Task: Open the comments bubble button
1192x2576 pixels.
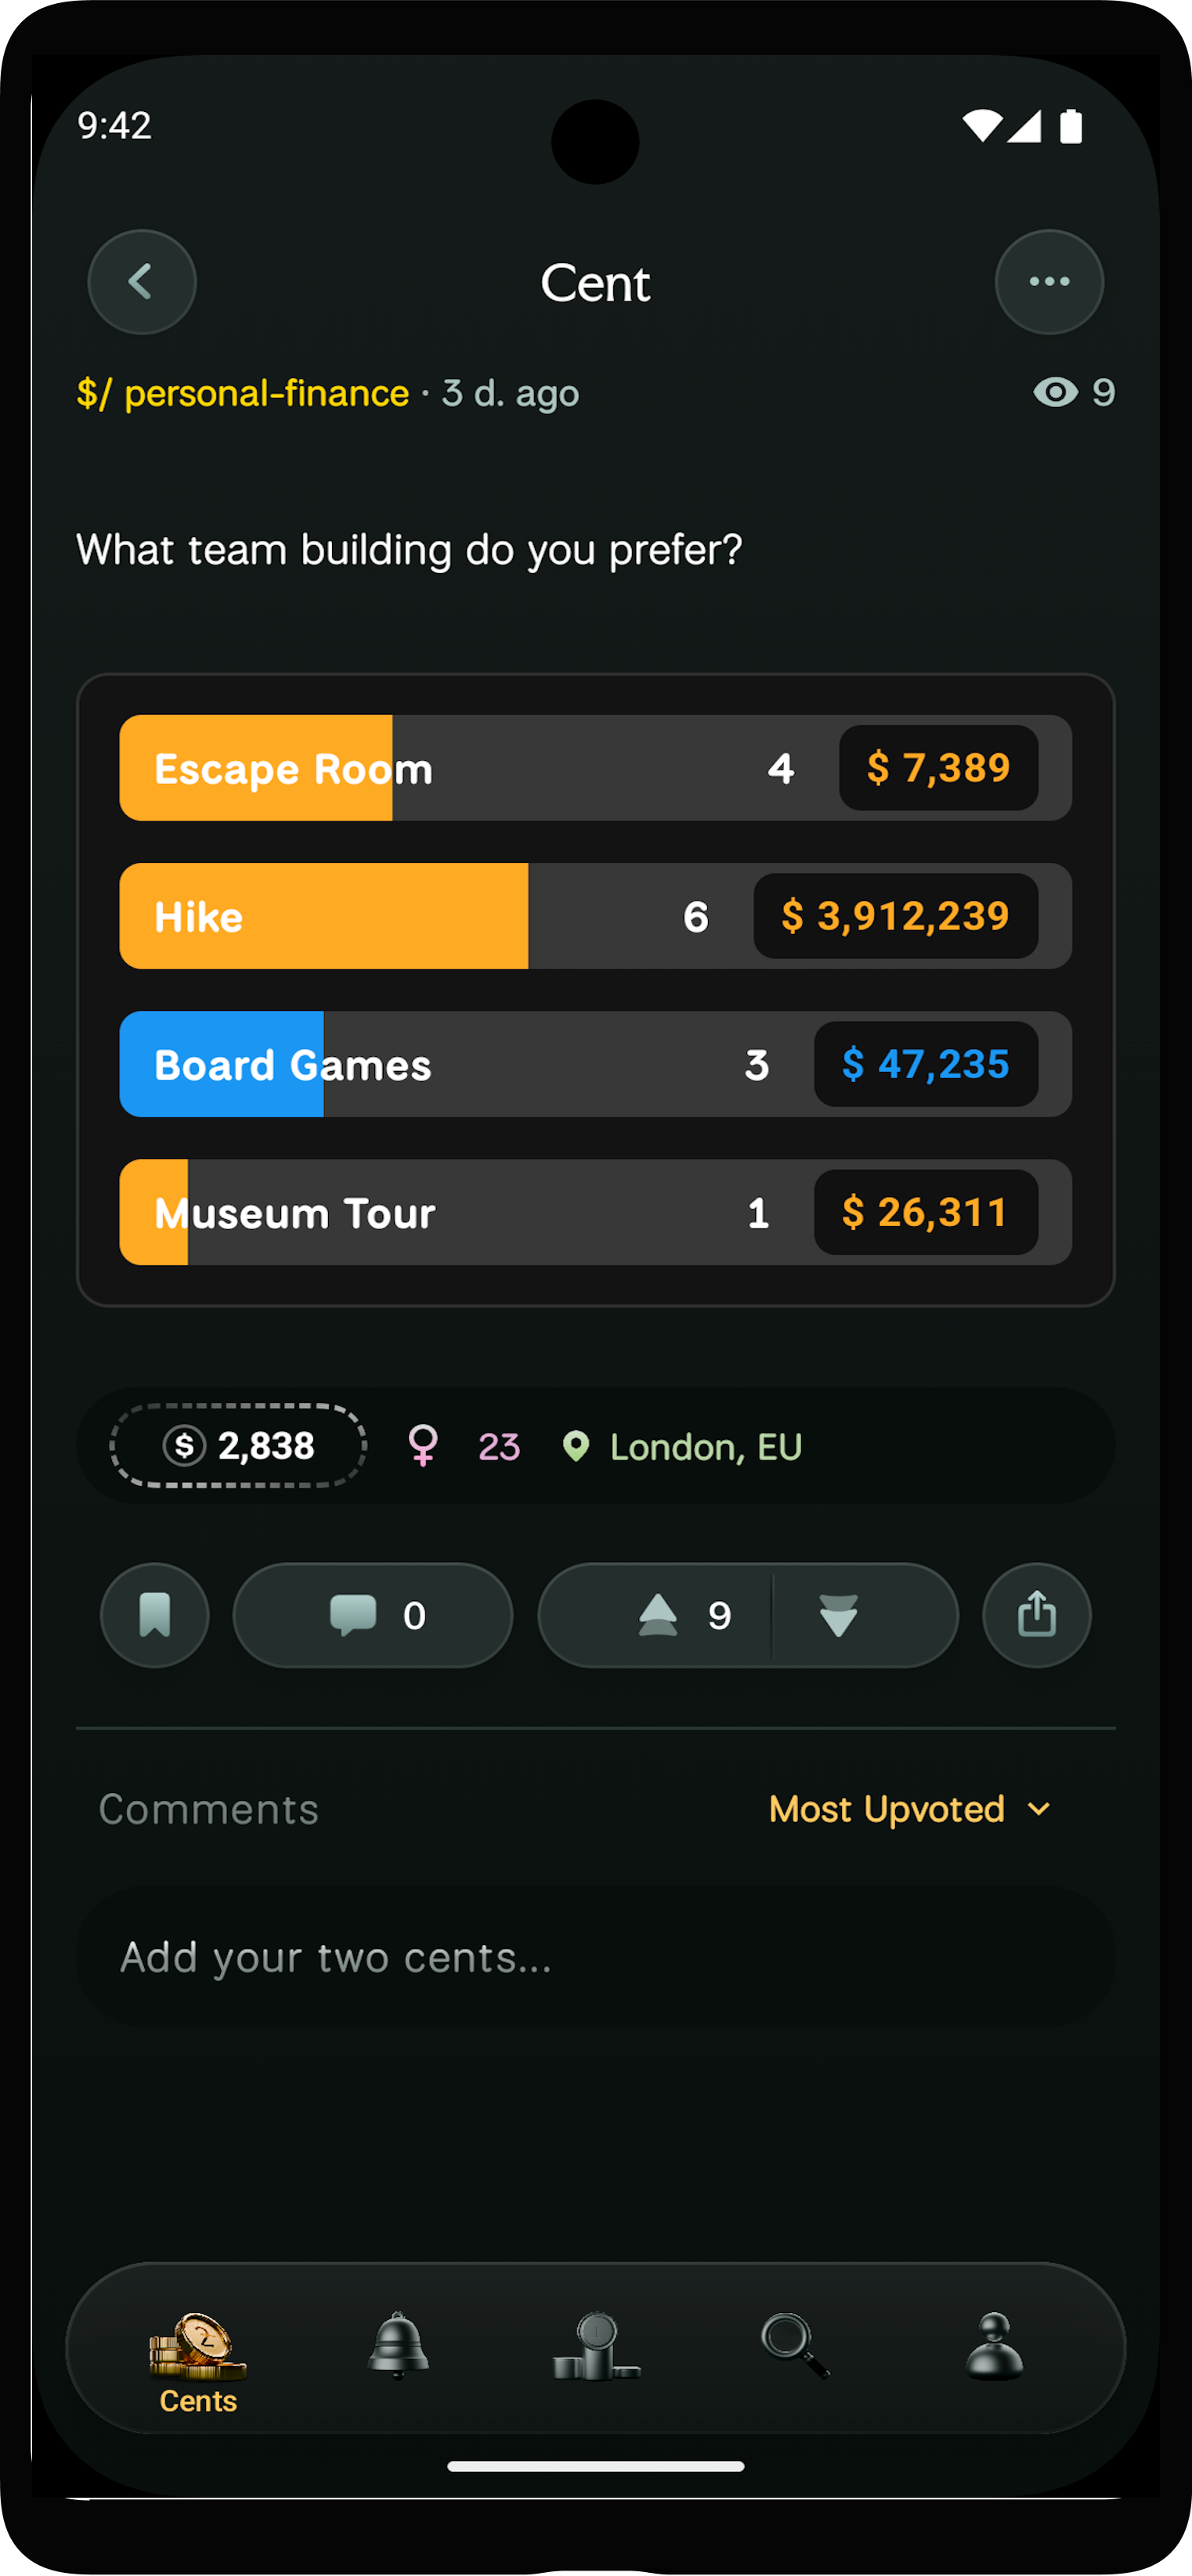Action: tap(372, 1615)
